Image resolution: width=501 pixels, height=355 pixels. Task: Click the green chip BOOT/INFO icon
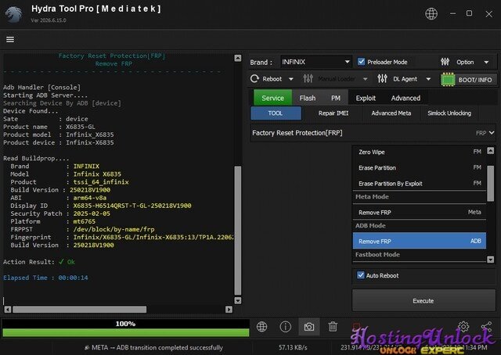click(448, 80)
